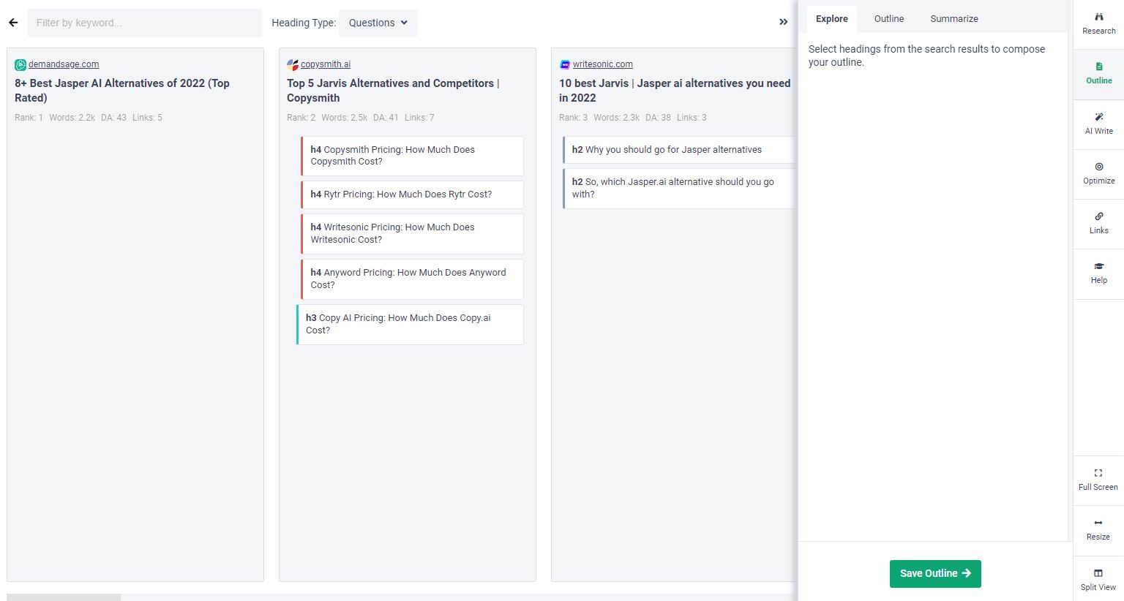Enter Full Screen mode
This screenshot has height=601, width=1124.
click(1098, 480)
